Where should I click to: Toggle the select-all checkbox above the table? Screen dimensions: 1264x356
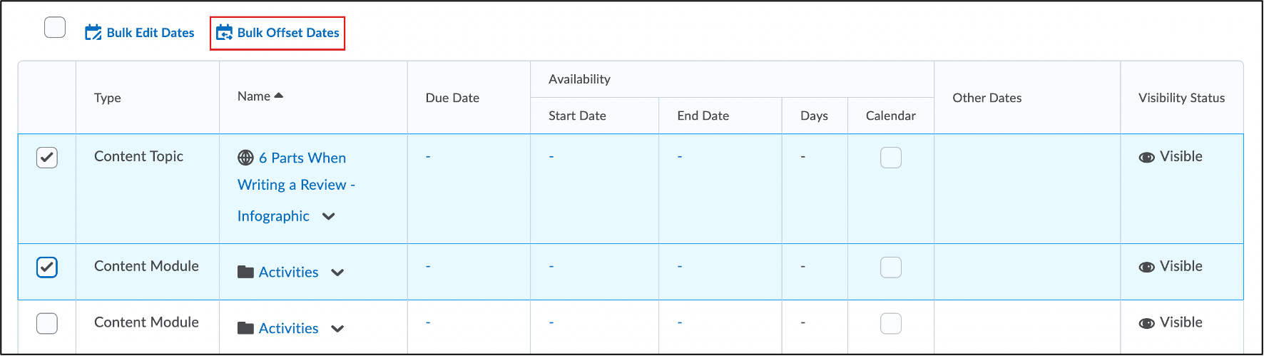(x=55, y=28)
